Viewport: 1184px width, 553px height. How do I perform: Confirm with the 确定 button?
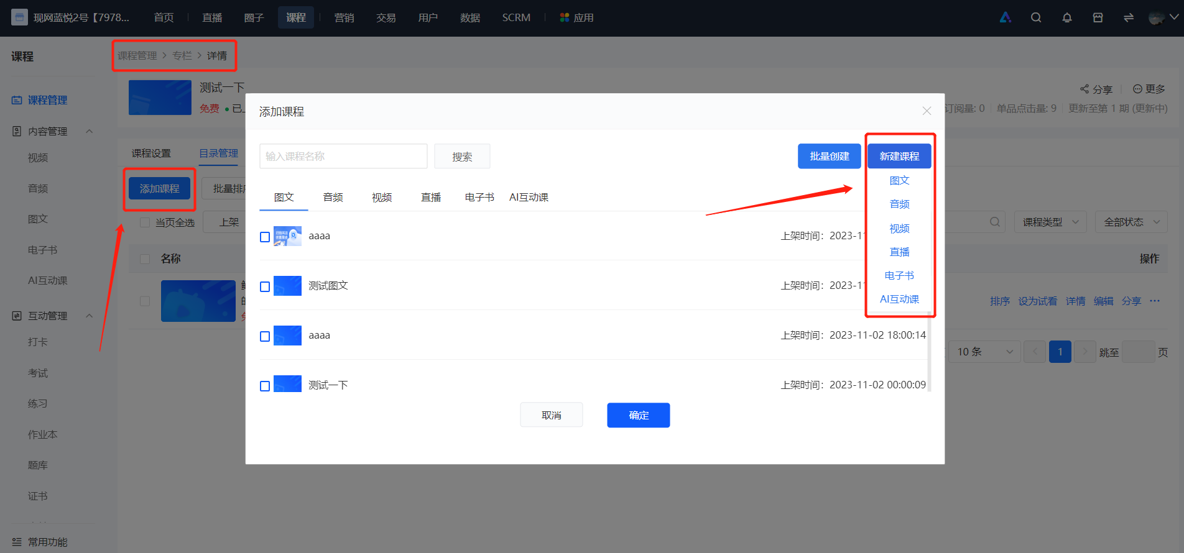point(639,415)
